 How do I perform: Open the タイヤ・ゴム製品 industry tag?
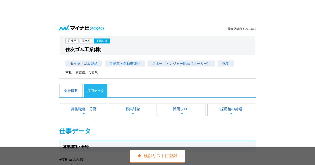[84, 64]
